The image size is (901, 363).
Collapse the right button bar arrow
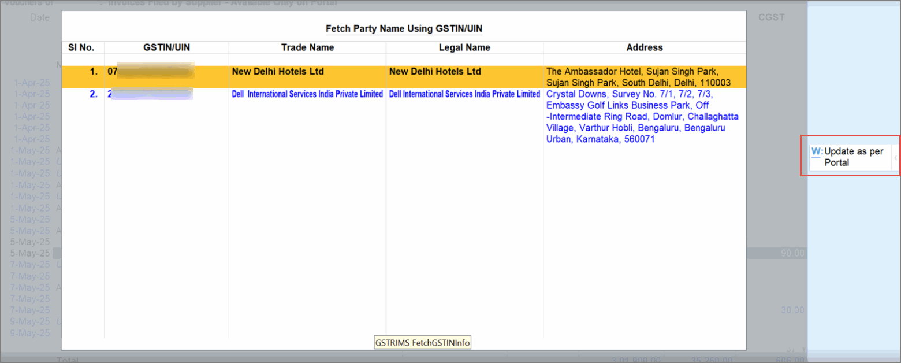(895, 157)
